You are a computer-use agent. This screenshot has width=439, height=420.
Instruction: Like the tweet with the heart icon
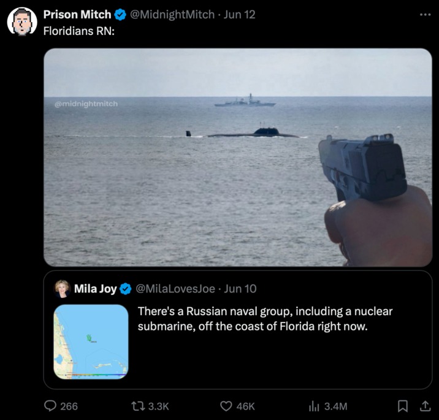(226, 406)
